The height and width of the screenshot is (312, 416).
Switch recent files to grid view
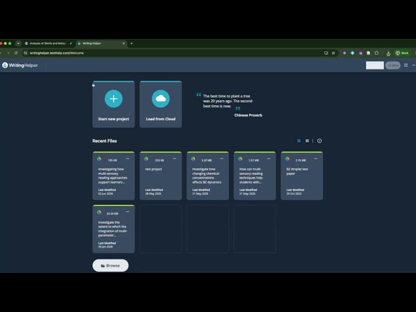299,141
